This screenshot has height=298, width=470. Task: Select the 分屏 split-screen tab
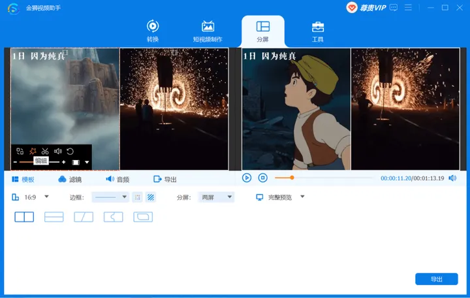click(263, 31)
